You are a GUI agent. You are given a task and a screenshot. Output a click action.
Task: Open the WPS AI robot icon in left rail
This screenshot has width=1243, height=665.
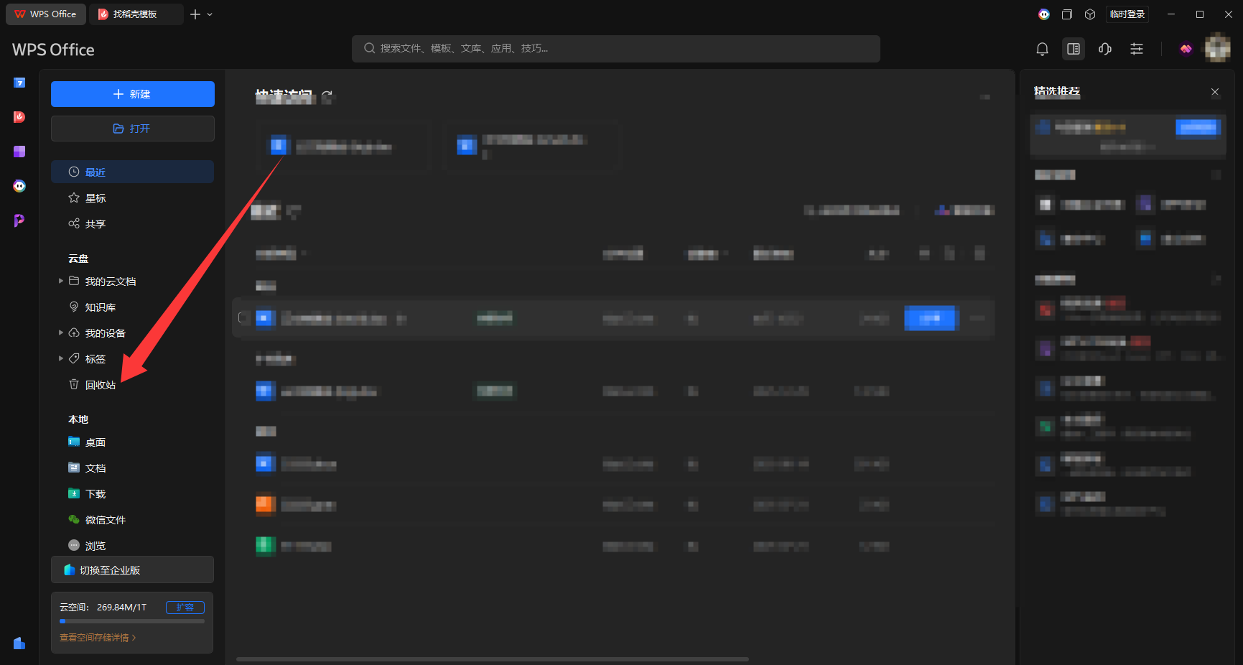pyautogui.click(x=19, y=186)
